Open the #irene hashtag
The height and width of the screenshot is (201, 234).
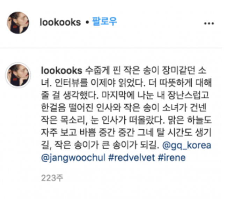pos(172,158)
